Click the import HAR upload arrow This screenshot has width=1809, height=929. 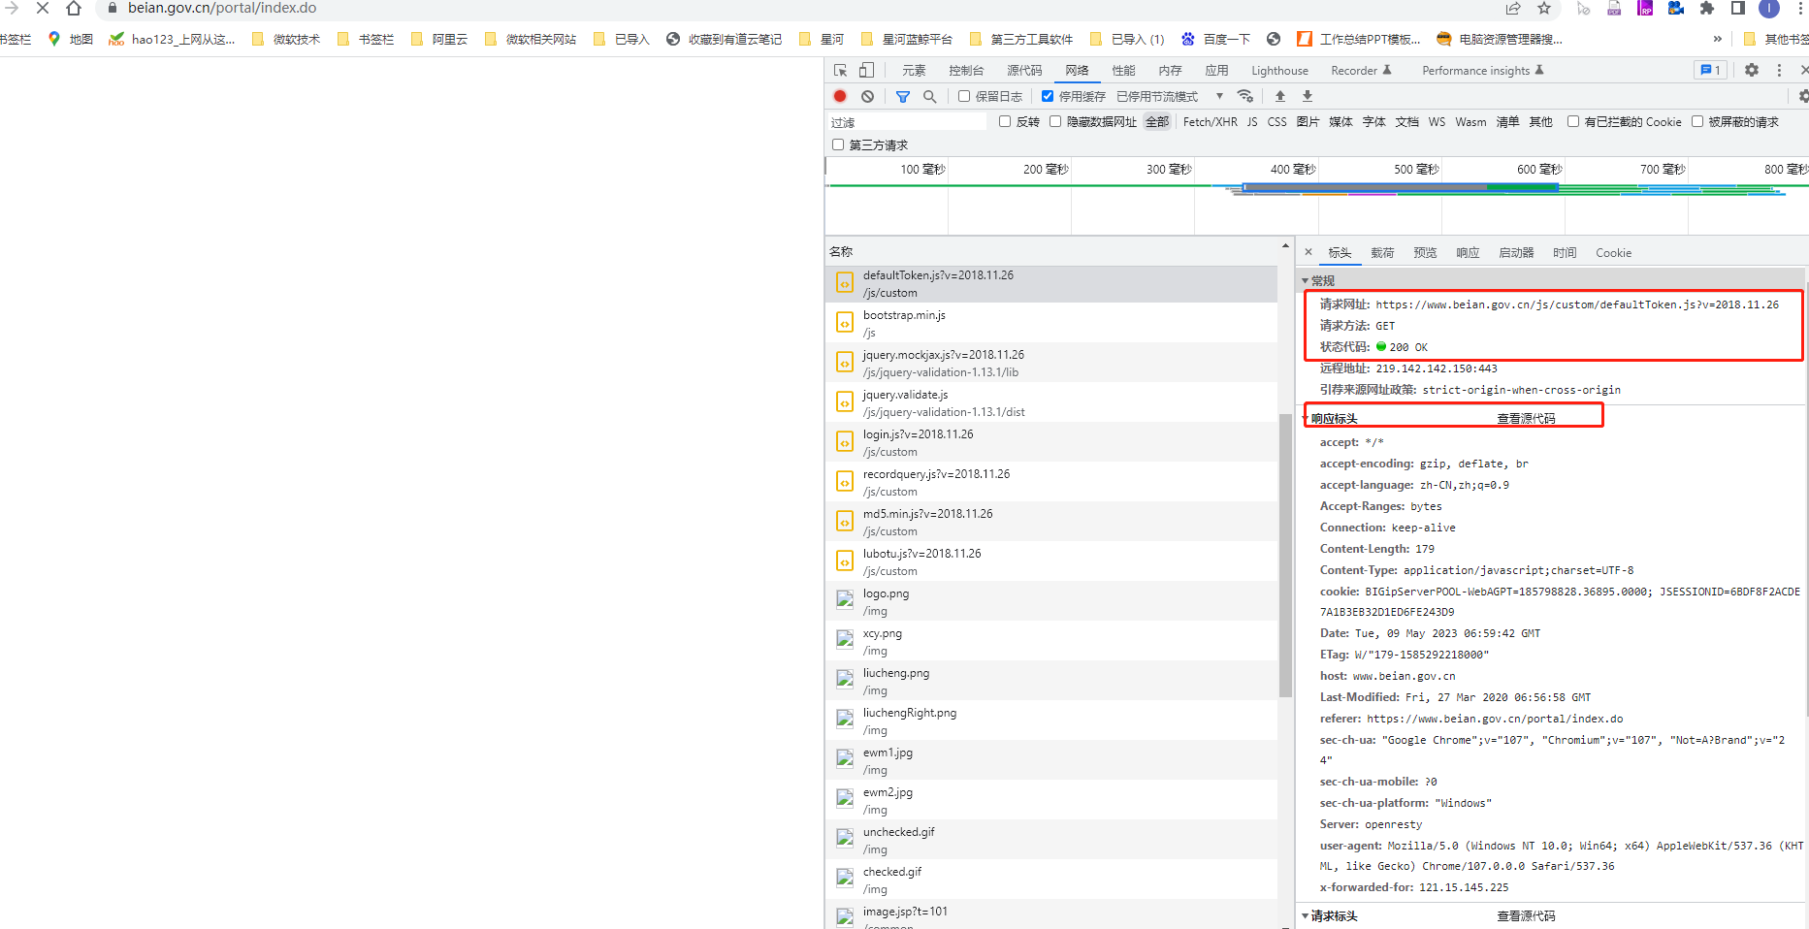point(1279,96)
